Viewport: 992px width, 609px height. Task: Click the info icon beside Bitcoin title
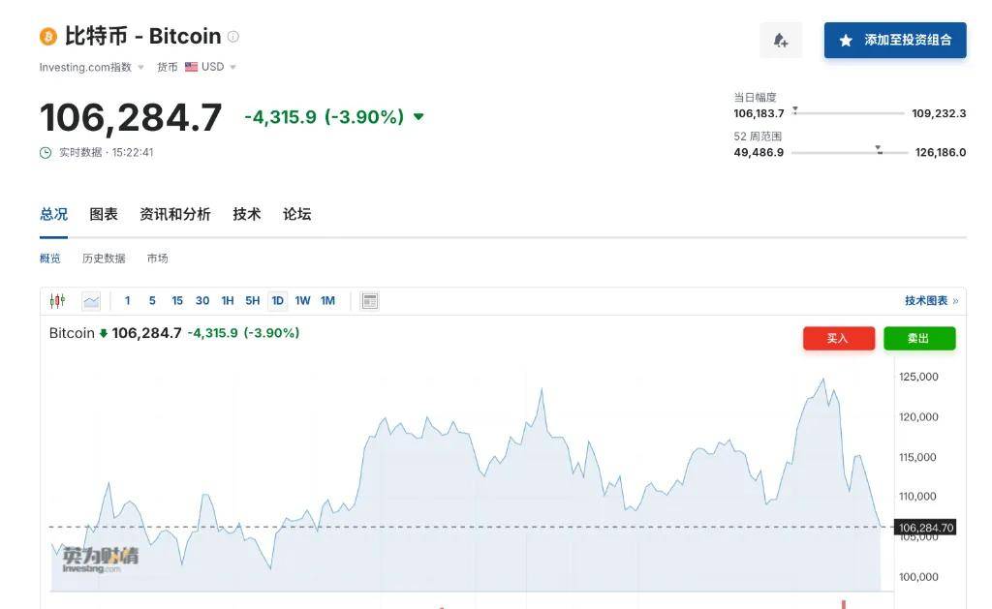232,37
